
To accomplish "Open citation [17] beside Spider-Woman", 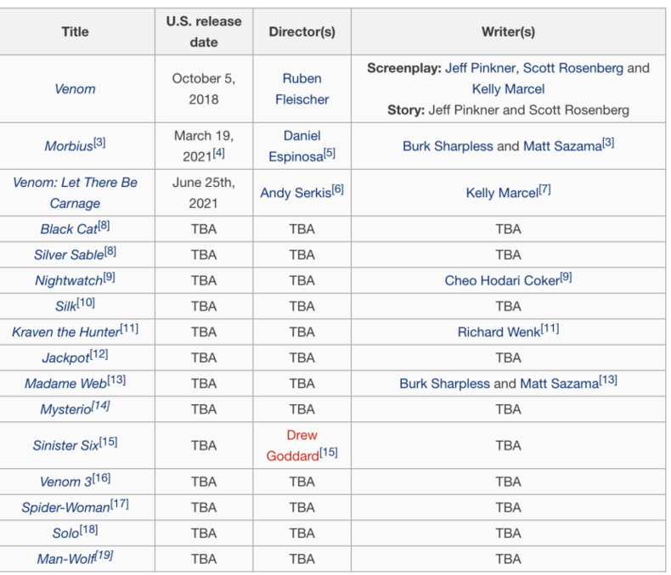I will click(x=120, y=504).
